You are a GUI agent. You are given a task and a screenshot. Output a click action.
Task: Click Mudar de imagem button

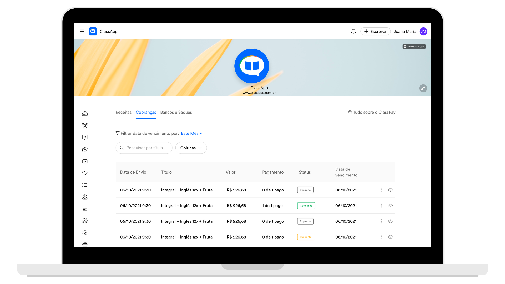click(x=414, y=47)
